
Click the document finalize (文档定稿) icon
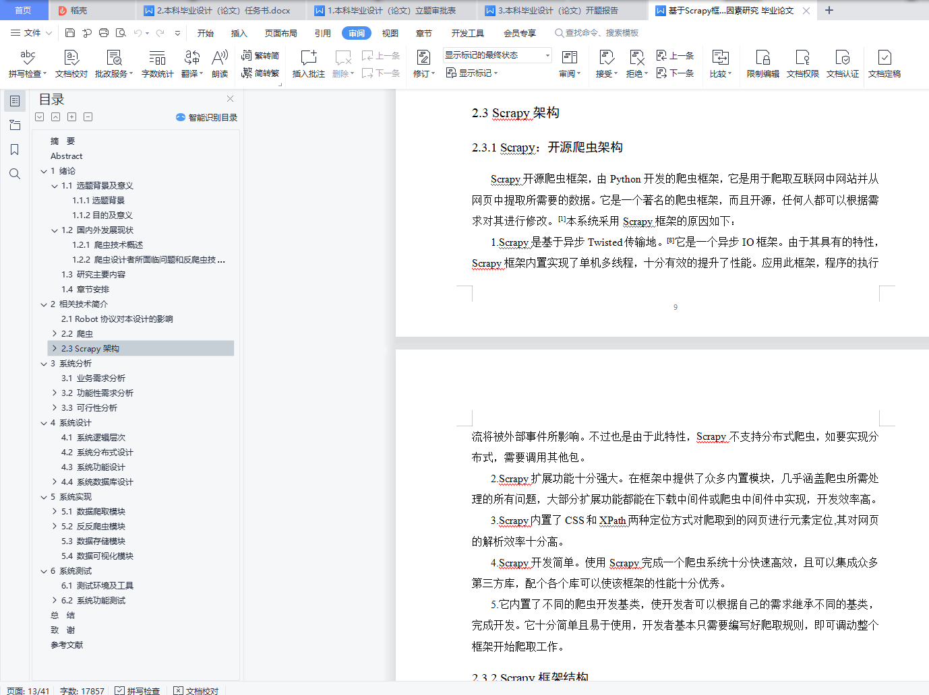point(885,58)
